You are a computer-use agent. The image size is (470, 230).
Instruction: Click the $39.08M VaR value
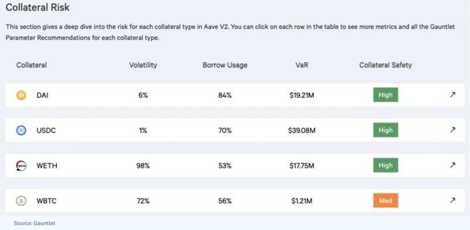tap(302, 131)
